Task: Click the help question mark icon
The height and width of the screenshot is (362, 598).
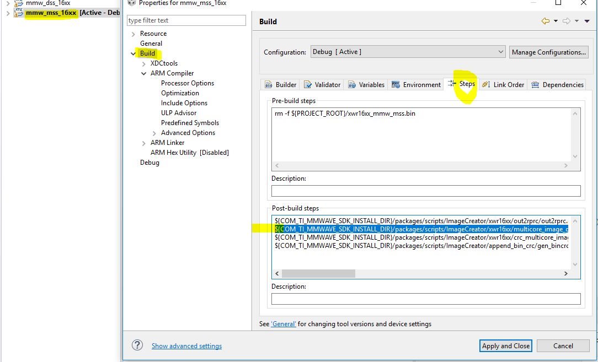Action: (x=137, y=345)
